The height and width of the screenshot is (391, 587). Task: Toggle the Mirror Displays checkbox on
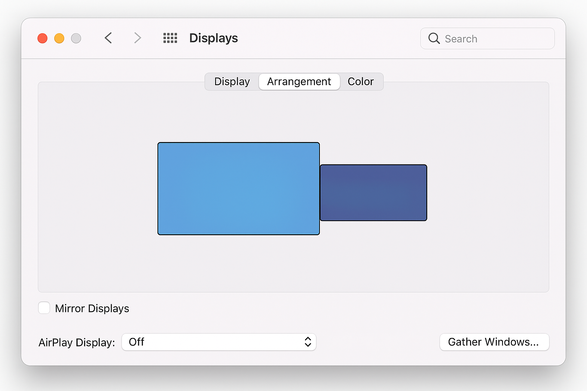(44, 308)
